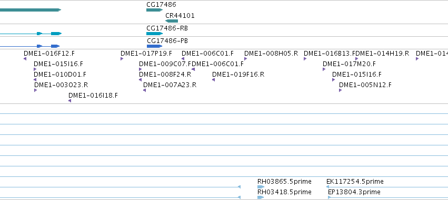Select the CG17486 gene arrow glyph
This screenshot has width=448, height=200.
point(154,10)
